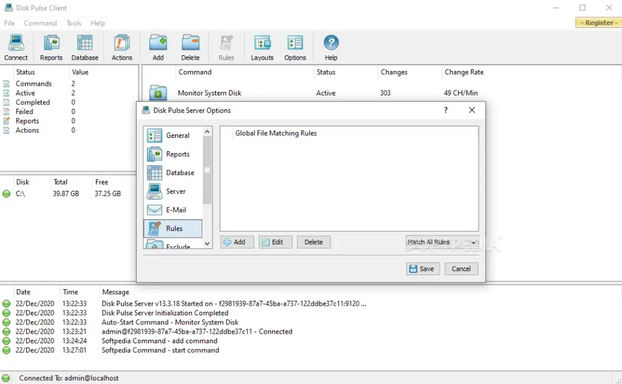This screenshot has width=622, height=384.
Task: Click the options sidebar scrollbar thumb
Action: point(207,170)
